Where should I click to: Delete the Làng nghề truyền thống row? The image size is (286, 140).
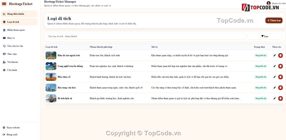tap(280, 66)
